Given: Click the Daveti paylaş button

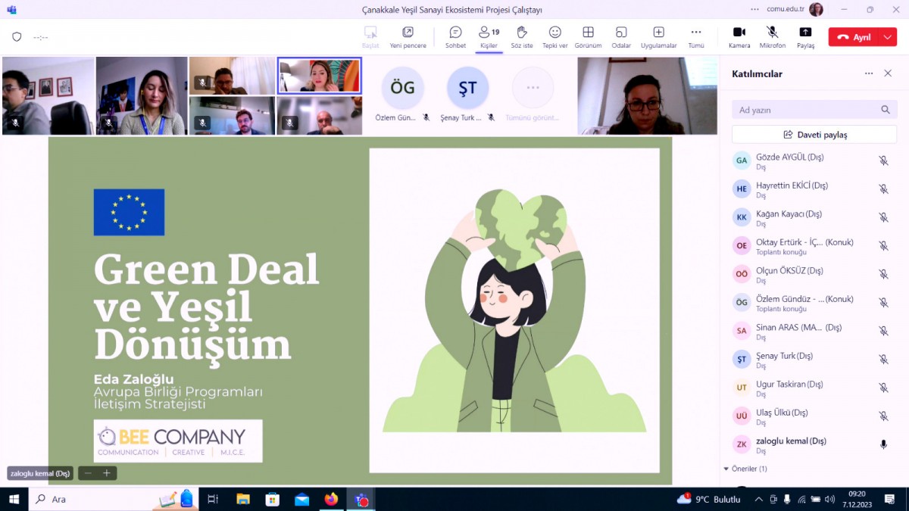Looking at the screenshot, I should tap(814, 135).
